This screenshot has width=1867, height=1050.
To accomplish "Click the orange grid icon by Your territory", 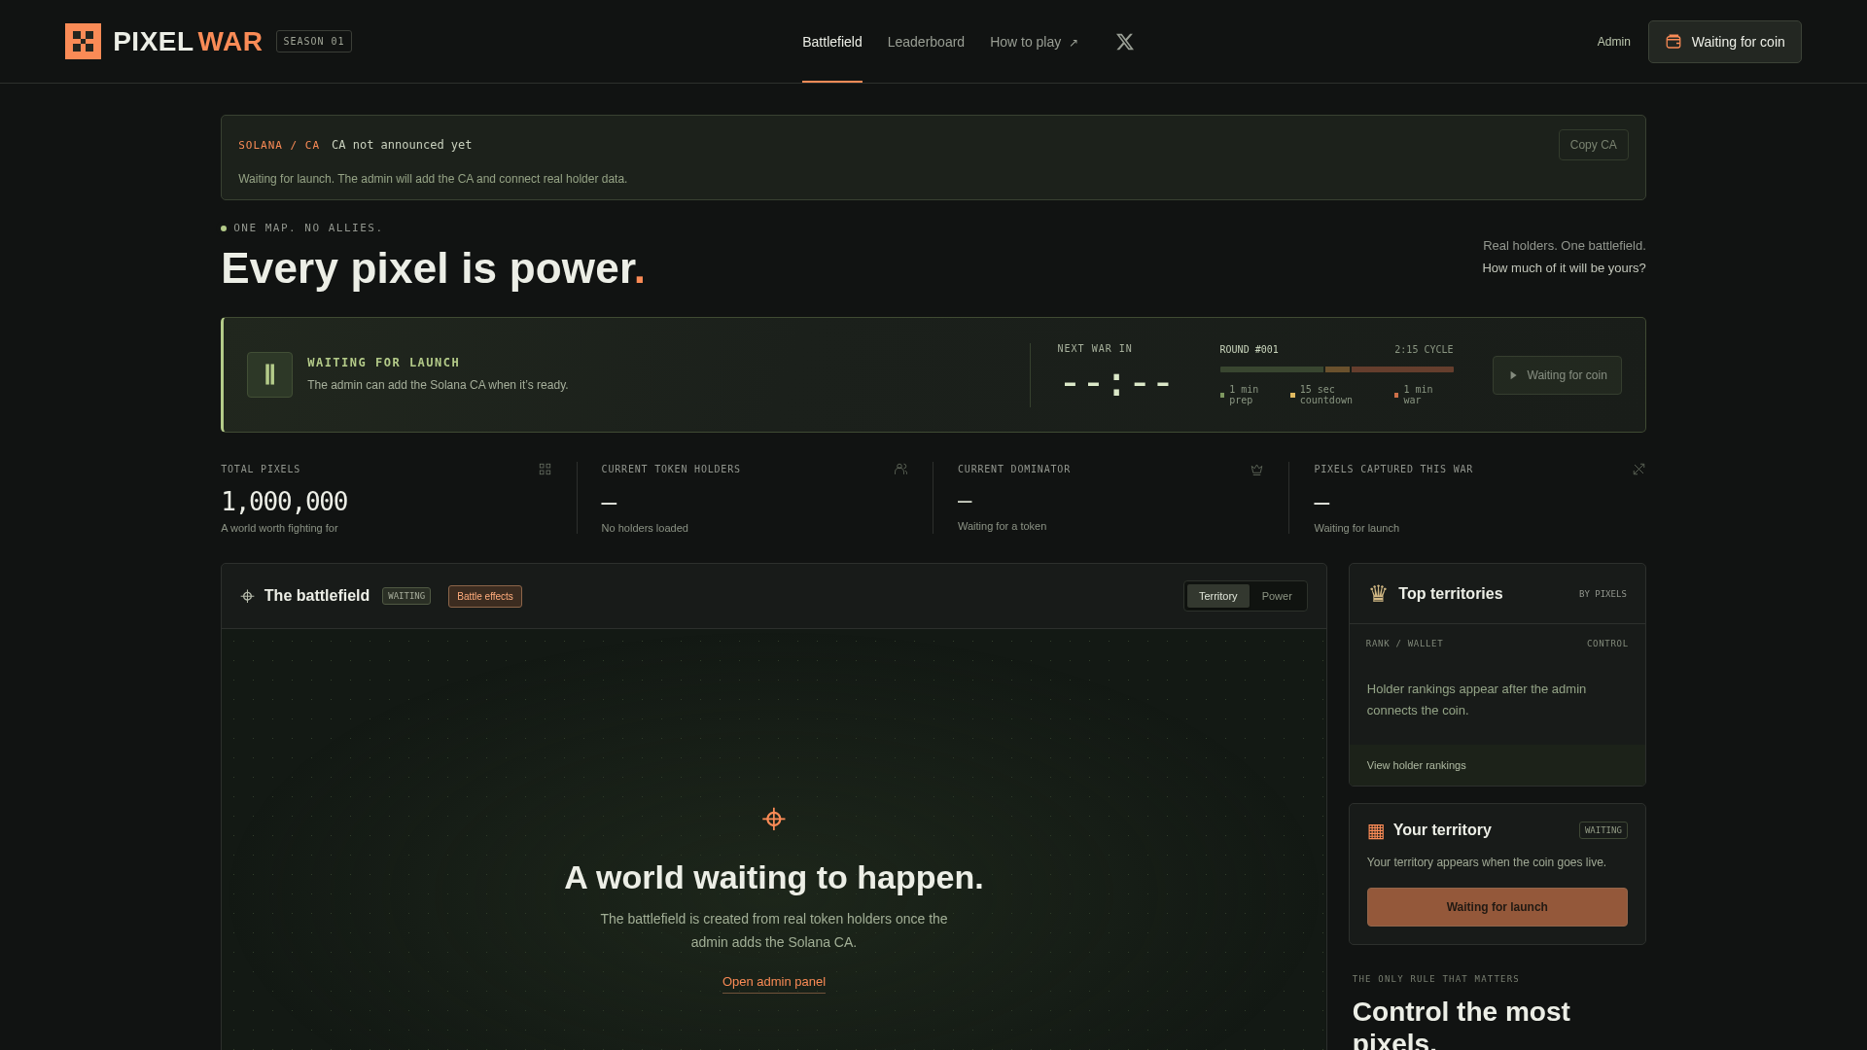I will click(x=1376, y=830).
